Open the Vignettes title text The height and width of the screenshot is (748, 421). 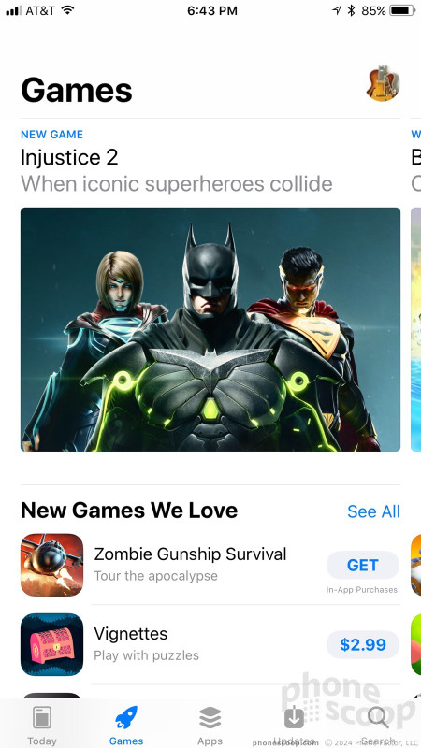pyautogui.click(x=131, y=634)
